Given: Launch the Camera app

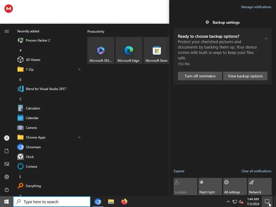Looking at the screenshot, I should (49, 127).
